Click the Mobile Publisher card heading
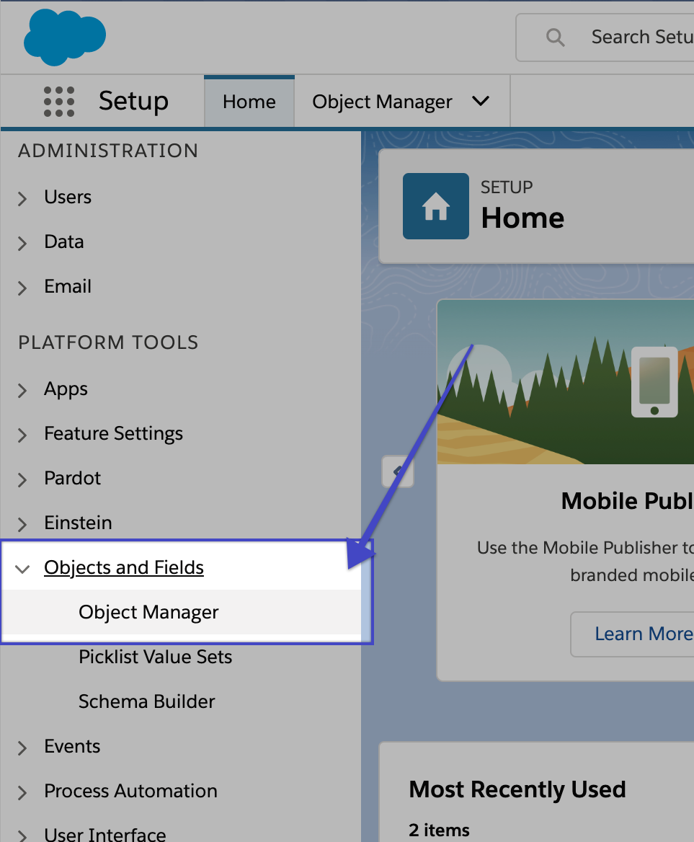 (628, 501)
